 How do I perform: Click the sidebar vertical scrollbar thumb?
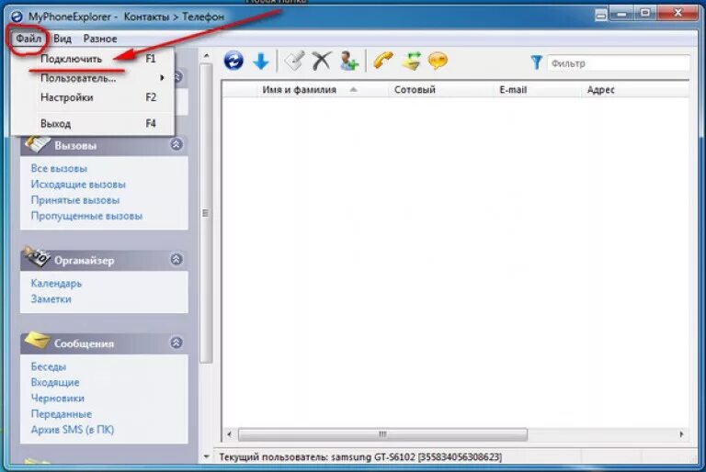(x=206, y=213)
